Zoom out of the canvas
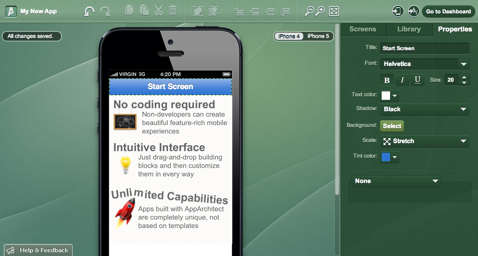478x256 pixels. (309, 11)
